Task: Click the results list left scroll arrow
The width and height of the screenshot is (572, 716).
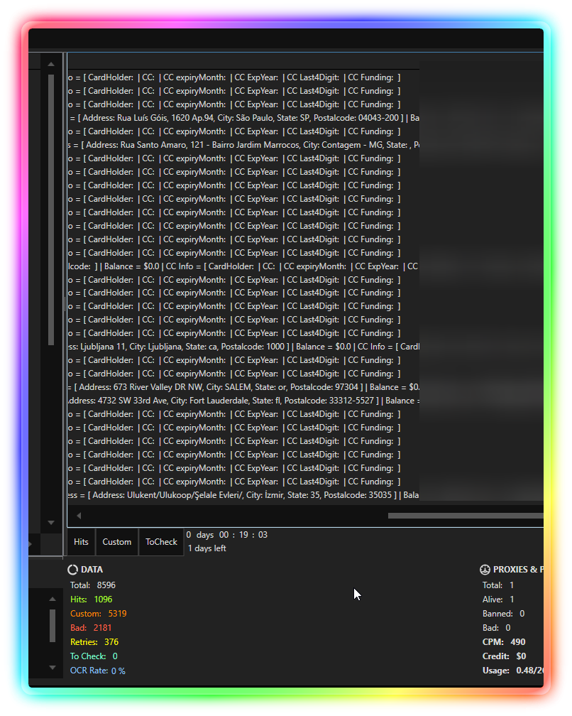Action: (x=79, y=516)
